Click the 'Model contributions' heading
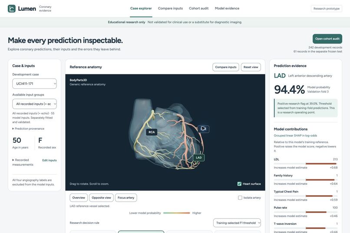Screen dimensions: 350x233 pos(291,129)
